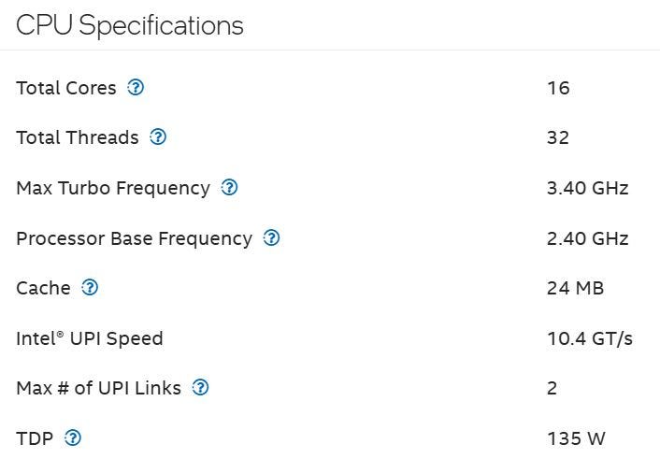Click the help icon beside Total Threads
The image size is (660, 473).
coord(158,137)
